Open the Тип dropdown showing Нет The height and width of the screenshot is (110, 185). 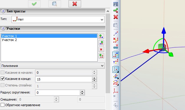click(x=58, y=19)
